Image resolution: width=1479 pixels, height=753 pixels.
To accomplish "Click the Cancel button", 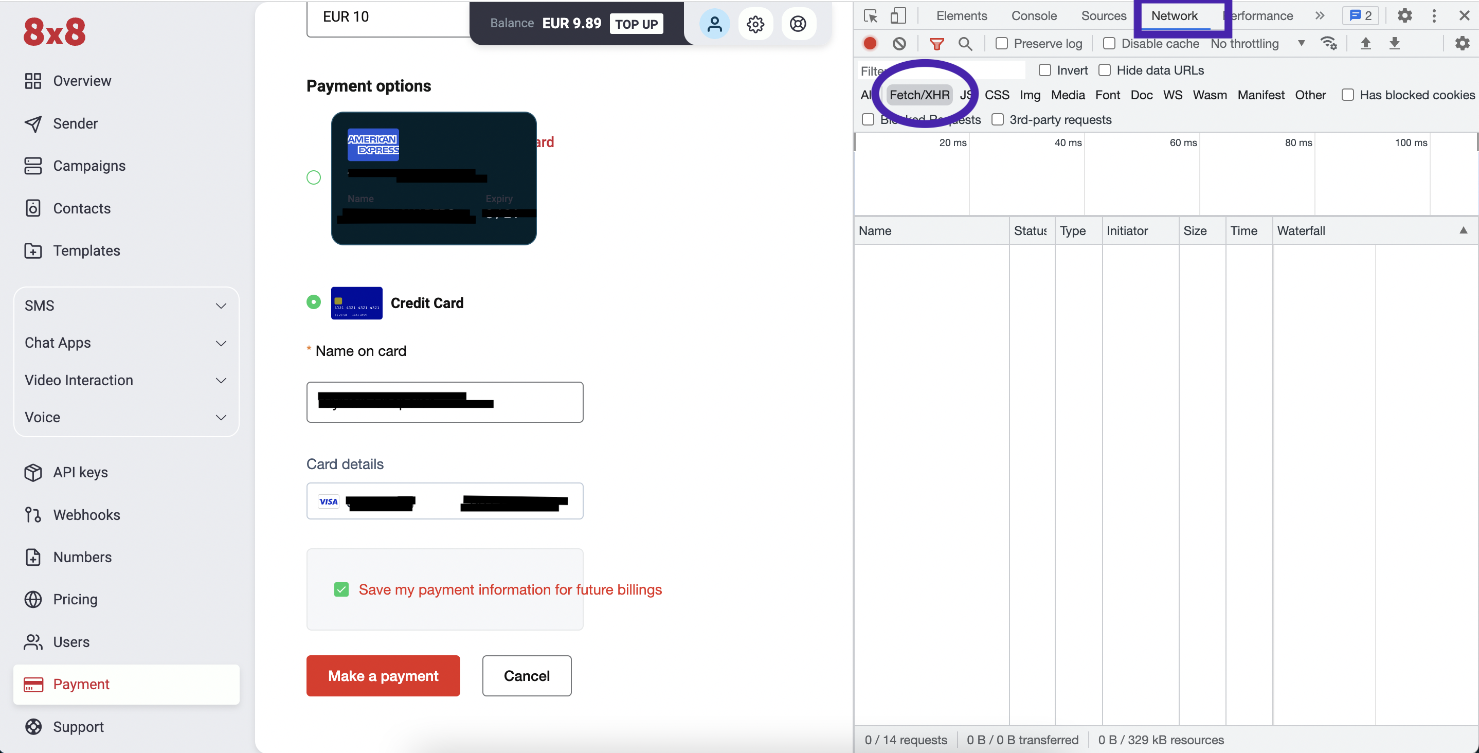I will [x=527, y=675].
